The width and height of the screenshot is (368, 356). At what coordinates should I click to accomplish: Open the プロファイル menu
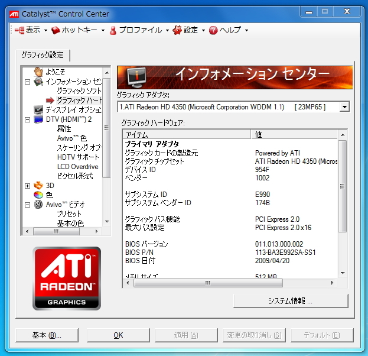click(x=139, y=30)
